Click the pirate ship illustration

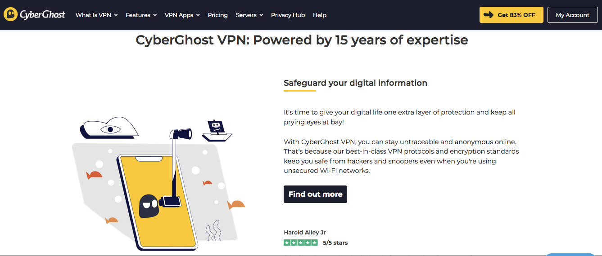[x=217, y=131]
